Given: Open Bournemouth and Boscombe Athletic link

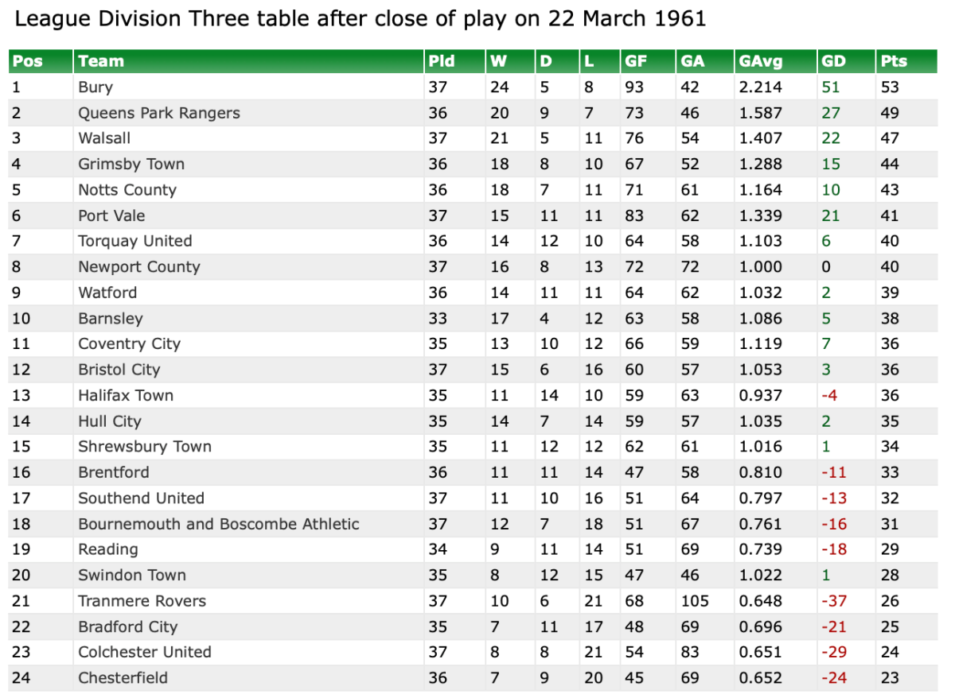Looking at the screenshot, I should [x=219, y=525].
